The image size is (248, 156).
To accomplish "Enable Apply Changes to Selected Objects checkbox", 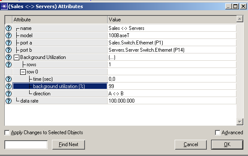I will (7, 132).
